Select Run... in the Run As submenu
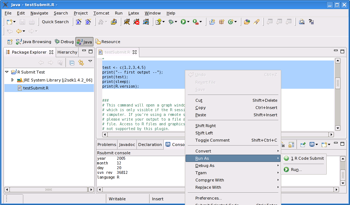 pyautogui.click(x=304, y=170)
